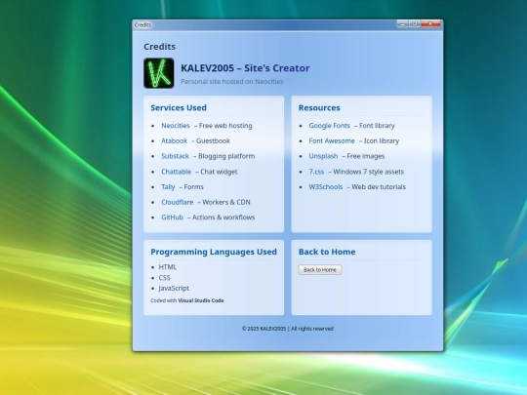The width and height of the screenshot is (527, 395).
Task: Open the Chattable link
Action: 176,172
